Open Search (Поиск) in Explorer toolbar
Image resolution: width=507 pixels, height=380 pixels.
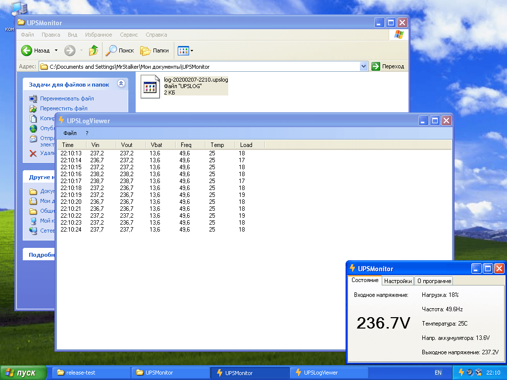click(x=120, y=50)
